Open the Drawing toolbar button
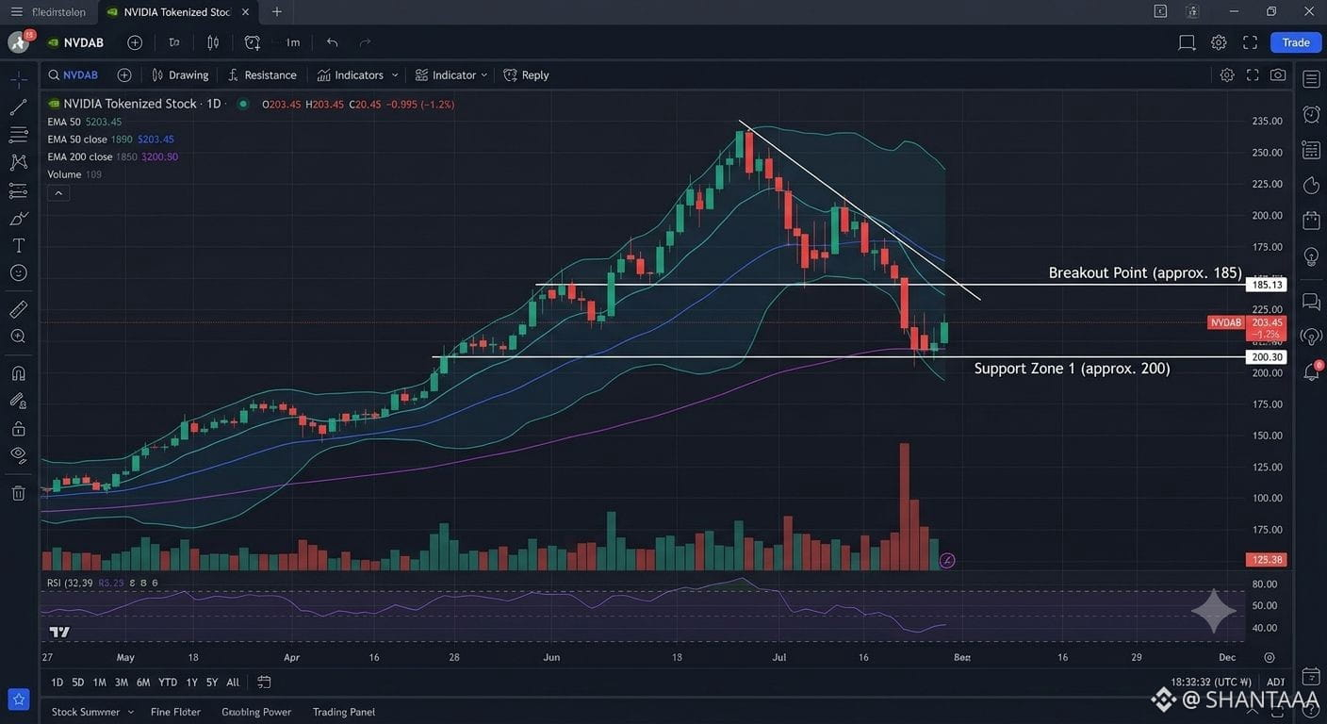Screen dimensions: 1327x724 (180, 74)
